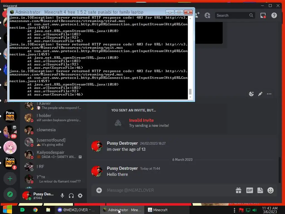Click the message text 'Hello there'
Viewport: 285px width, 214px height.
(x=117, y=174)
